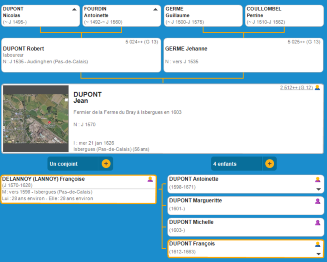327x262 pixels.
Task: Open mother Jehanne Germe's record
Action: click(186, 48)
